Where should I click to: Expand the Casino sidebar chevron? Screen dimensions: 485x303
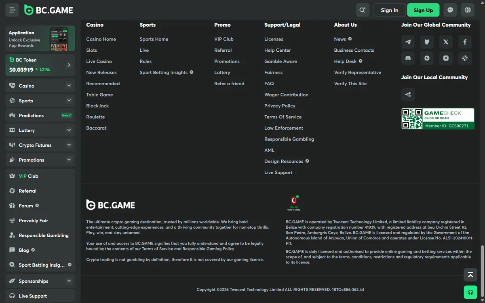69,86
